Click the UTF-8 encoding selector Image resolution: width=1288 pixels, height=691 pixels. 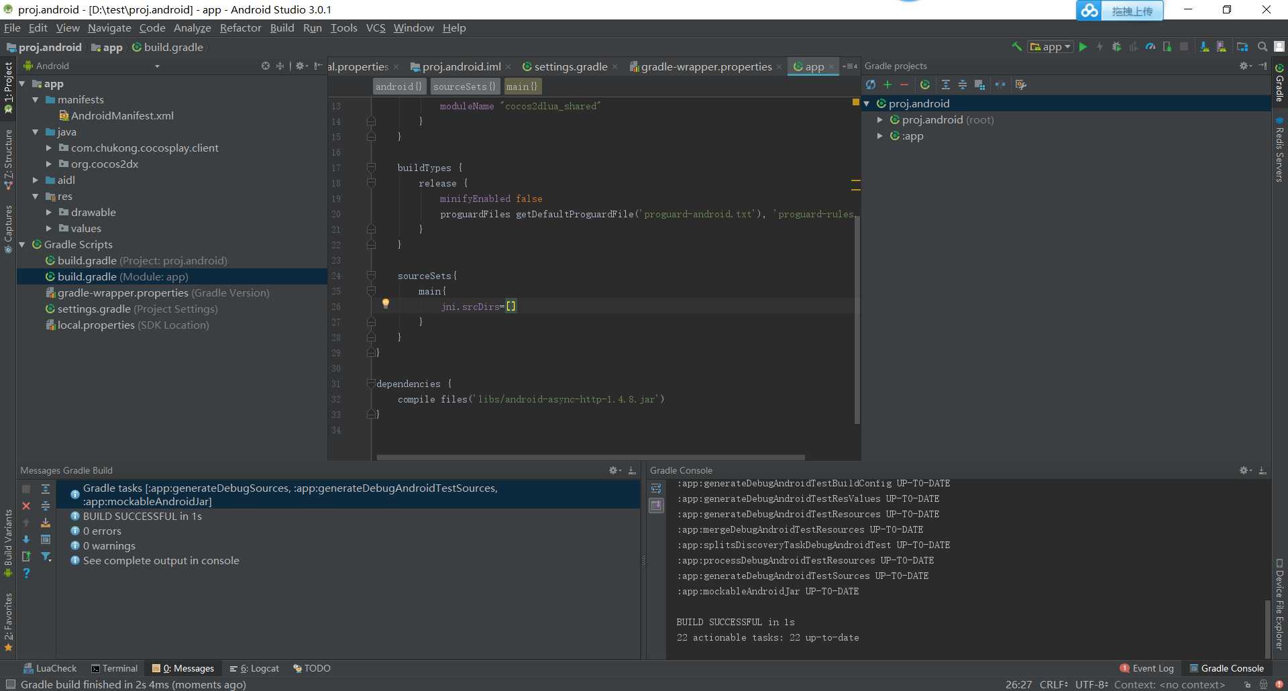[x=1092, y=684]
